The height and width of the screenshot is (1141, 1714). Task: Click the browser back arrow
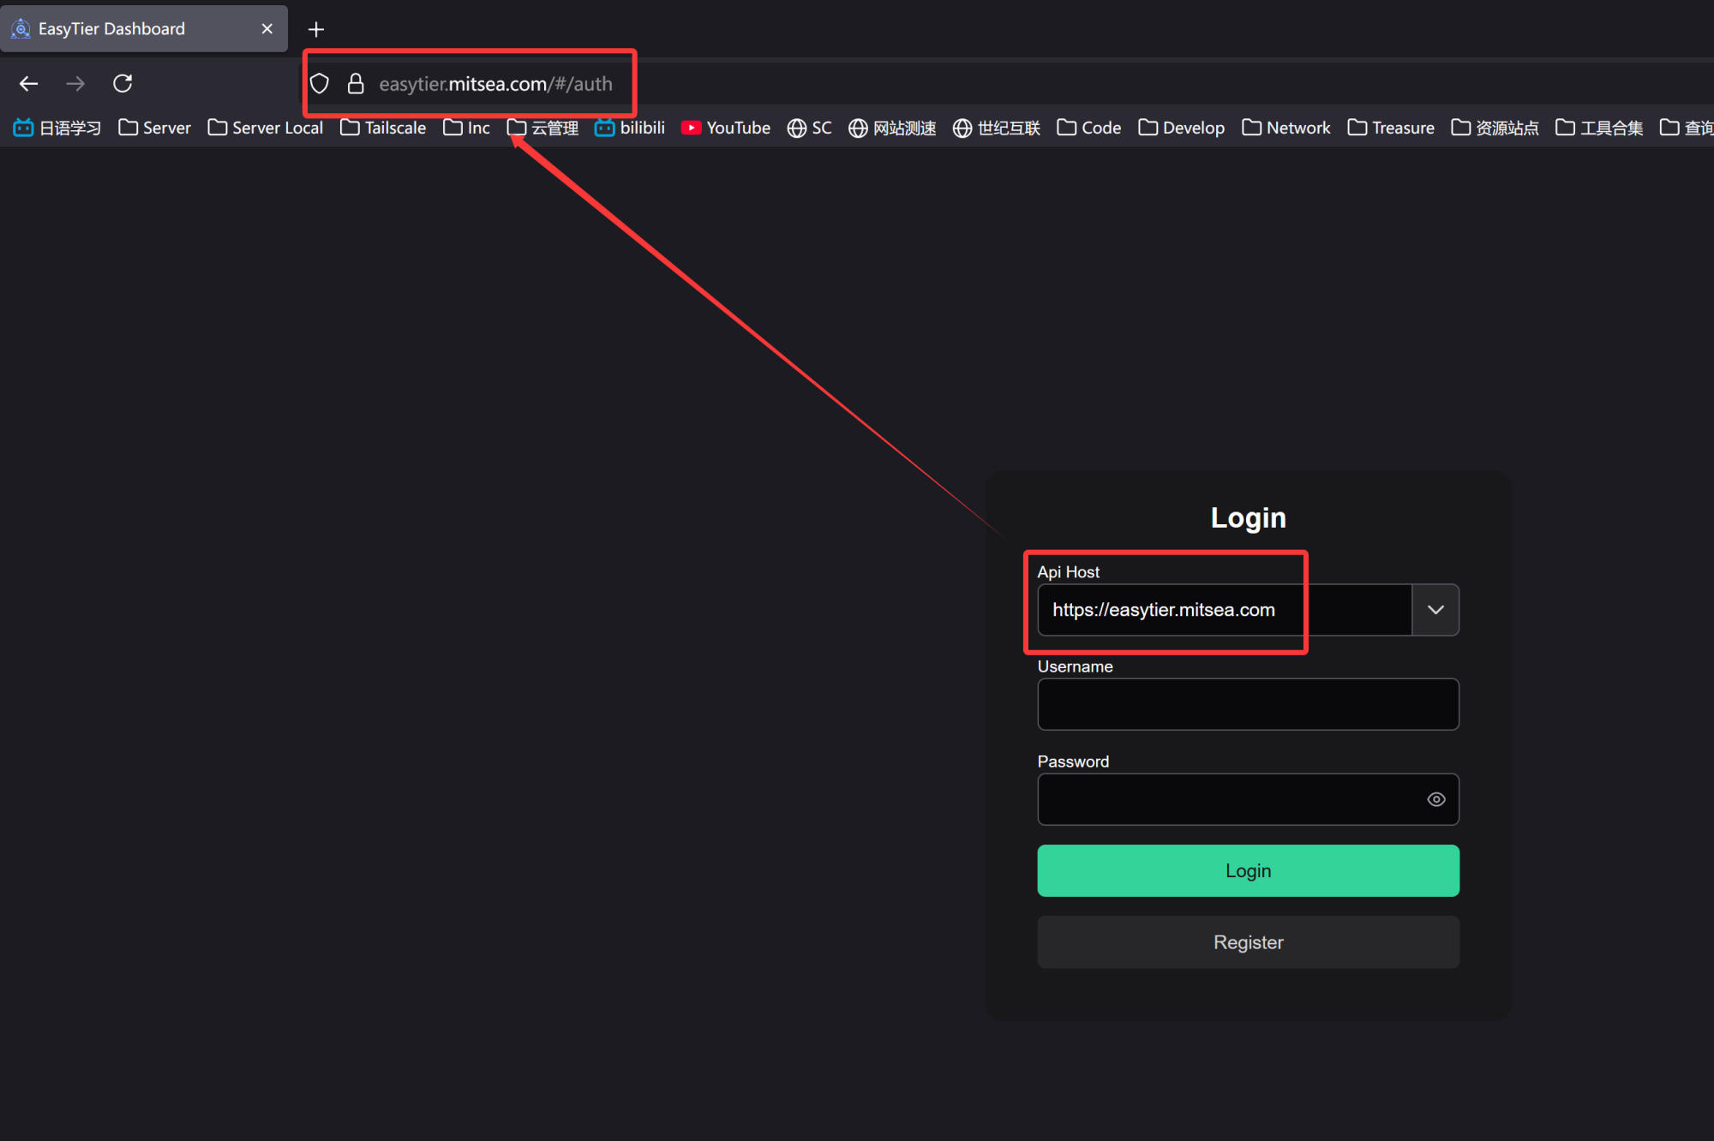point(28,83)
